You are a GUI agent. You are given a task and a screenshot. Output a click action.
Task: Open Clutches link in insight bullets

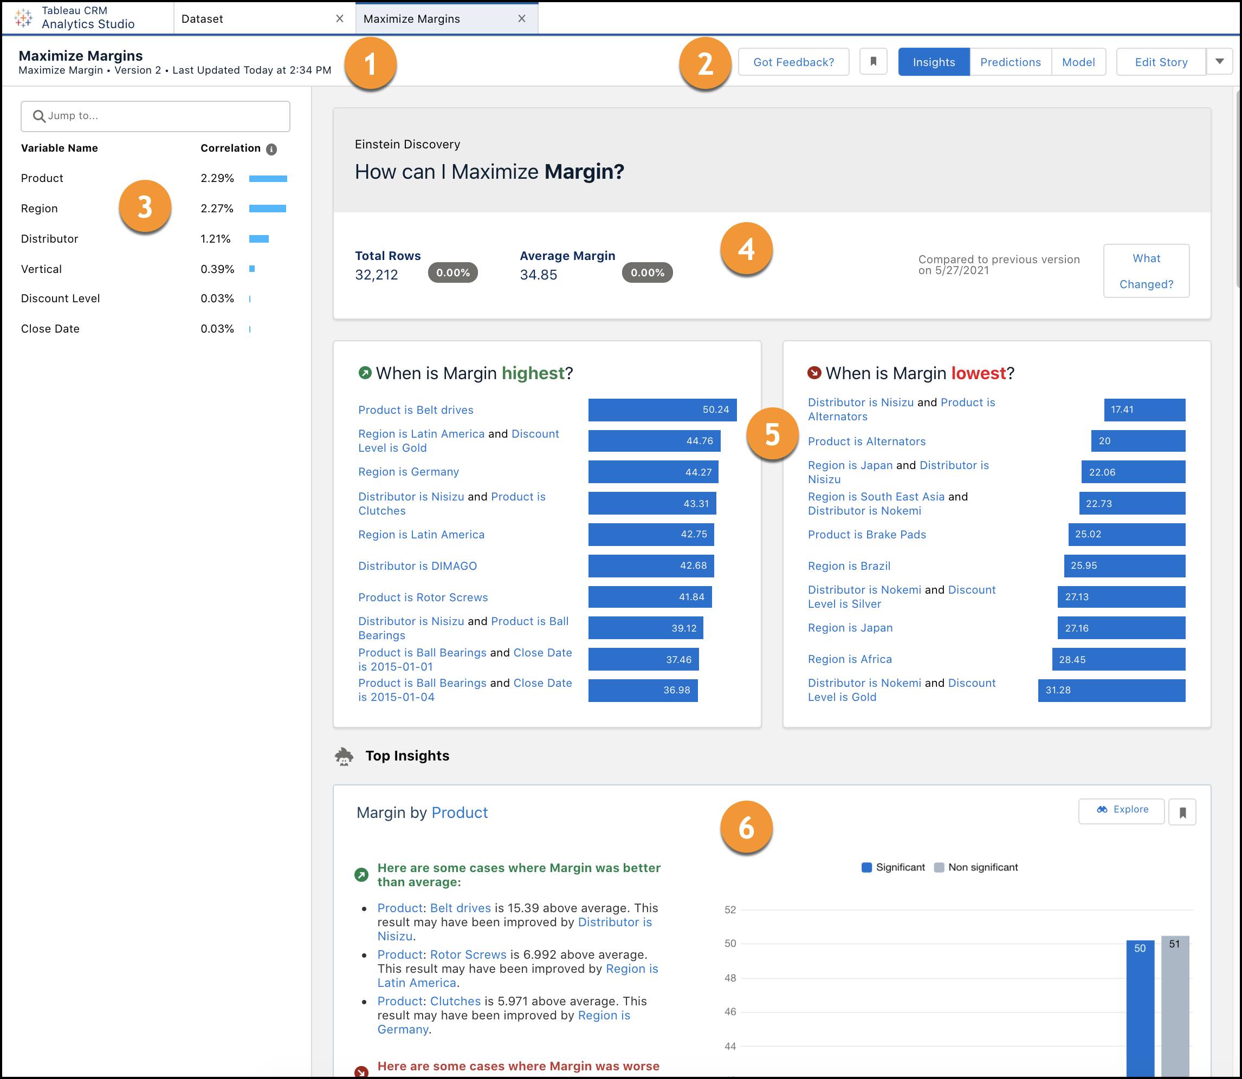tap(455, 1002)
